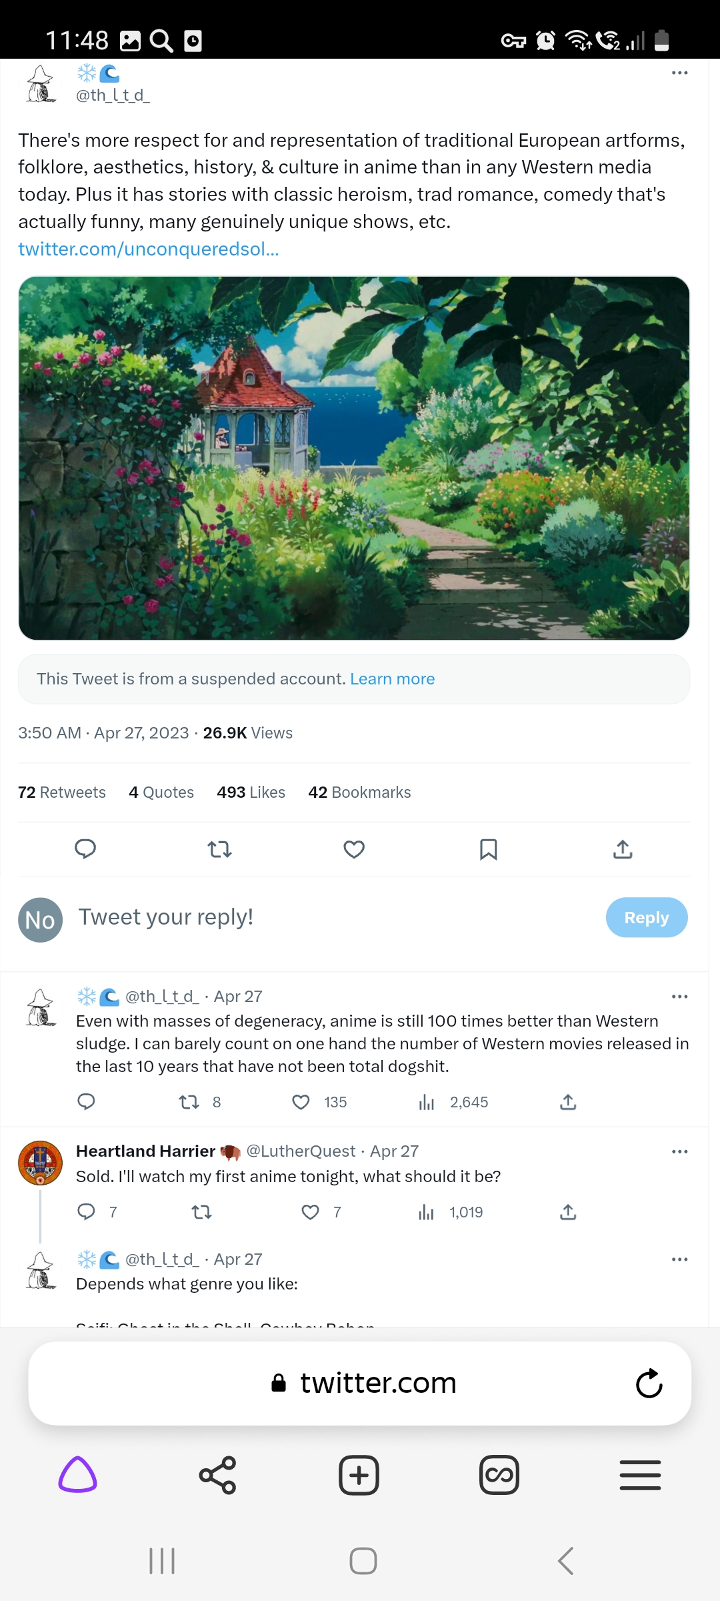Open 'Learn more' about suspended account

click(x=392, y=679)
